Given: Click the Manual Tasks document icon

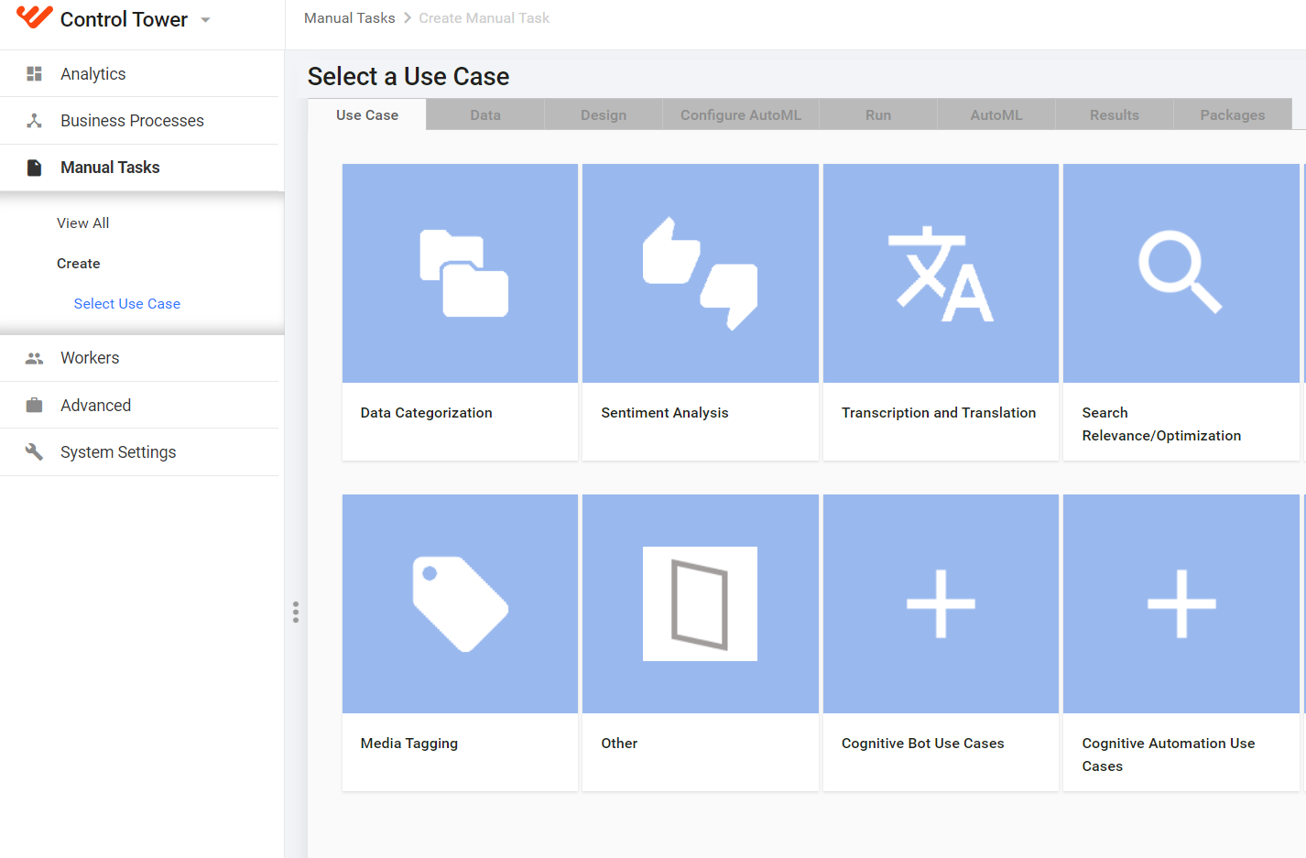Looking at the screenshot, I should click(34, 168).
